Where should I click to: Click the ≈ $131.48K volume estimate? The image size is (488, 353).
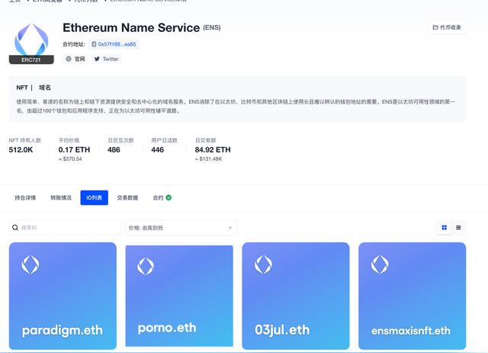coord(208,159)
